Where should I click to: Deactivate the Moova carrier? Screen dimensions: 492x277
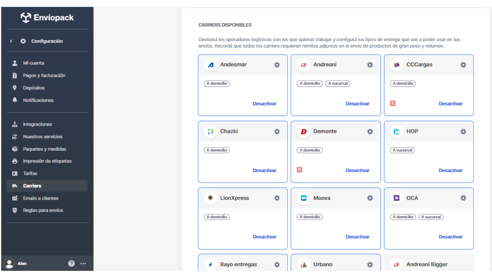pos(358,237)
